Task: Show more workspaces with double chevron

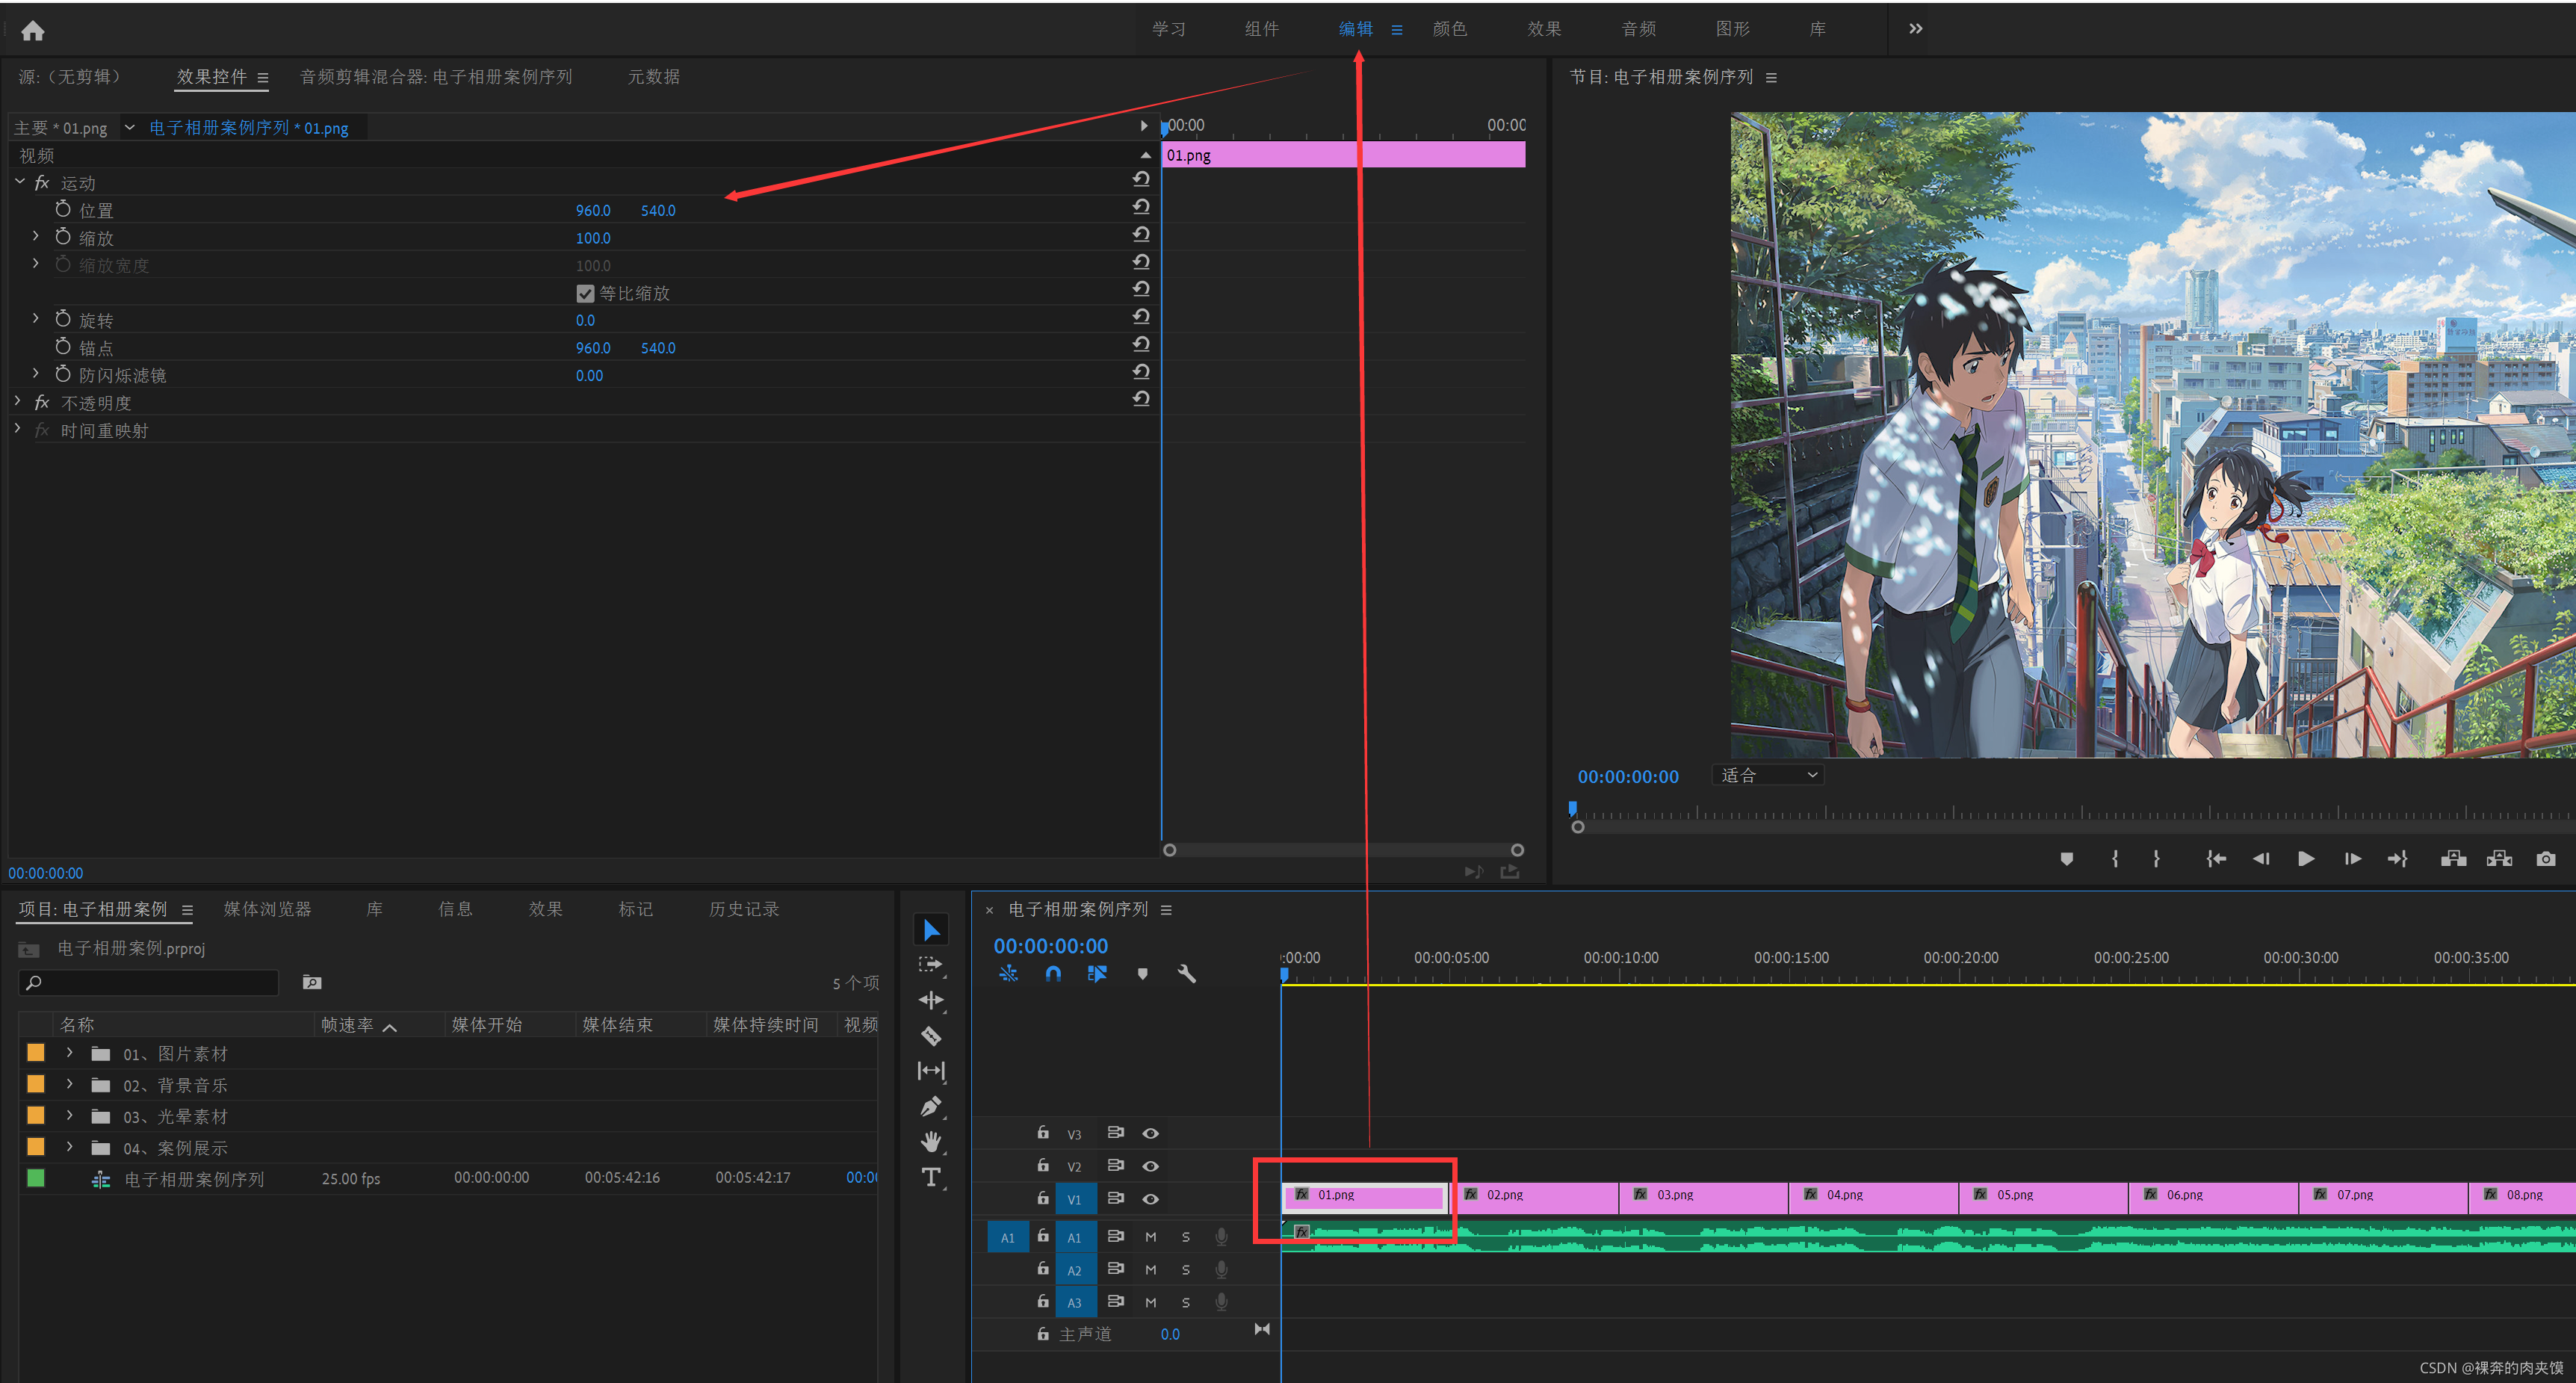Action: [1915, 28]
